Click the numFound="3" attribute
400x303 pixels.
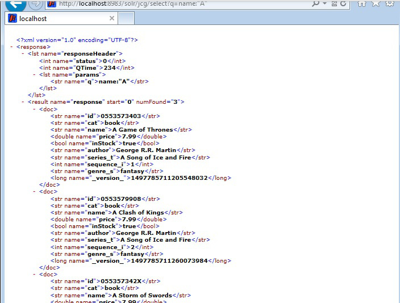[157, 102]
